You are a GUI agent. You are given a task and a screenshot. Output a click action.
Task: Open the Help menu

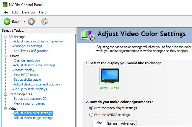43,12
